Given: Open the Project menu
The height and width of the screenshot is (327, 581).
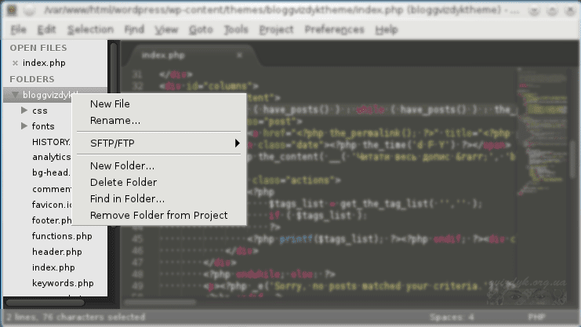Looking at the screenshot, I should 276,29.
